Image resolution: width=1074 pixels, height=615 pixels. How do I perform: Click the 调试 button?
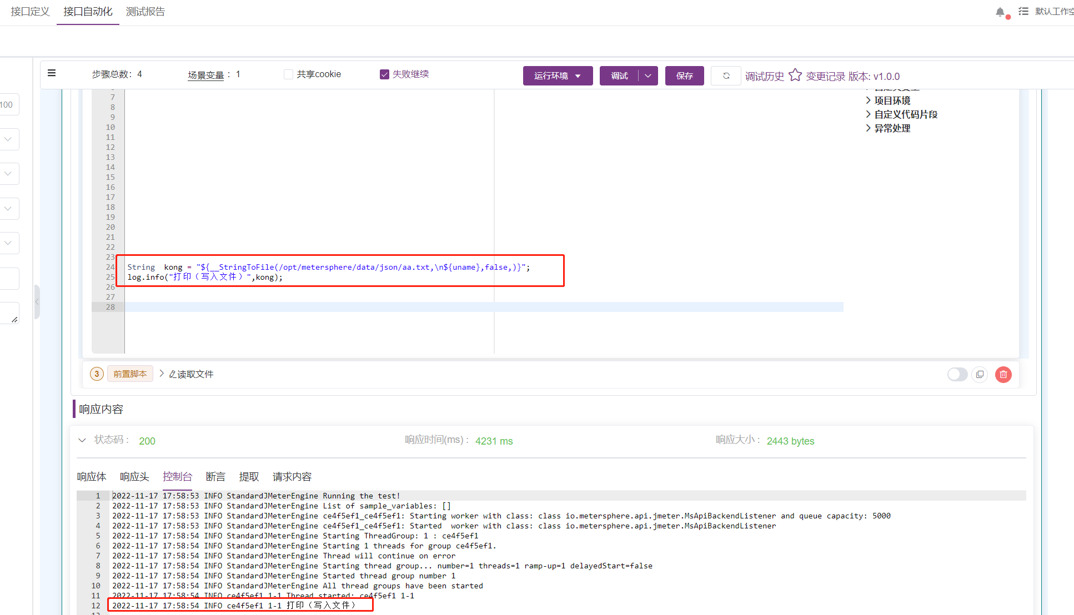point(619,75)
